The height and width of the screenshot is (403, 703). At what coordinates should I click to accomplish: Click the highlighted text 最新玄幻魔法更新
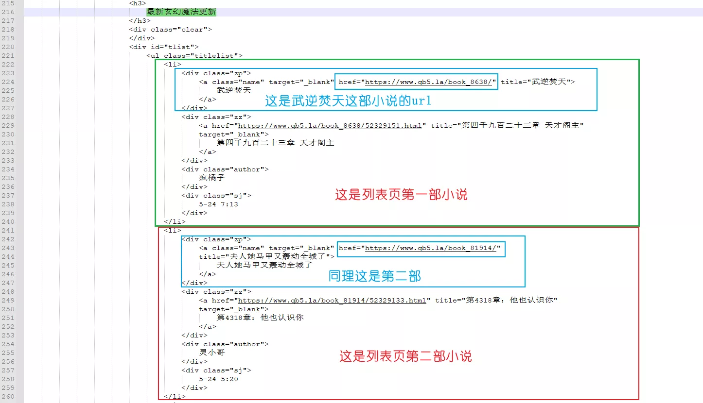coord(181,12)
